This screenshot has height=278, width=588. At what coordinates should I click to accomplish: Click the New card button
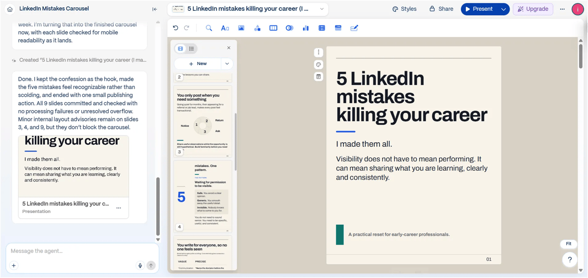pyautogui.click(x=198, y=64)
